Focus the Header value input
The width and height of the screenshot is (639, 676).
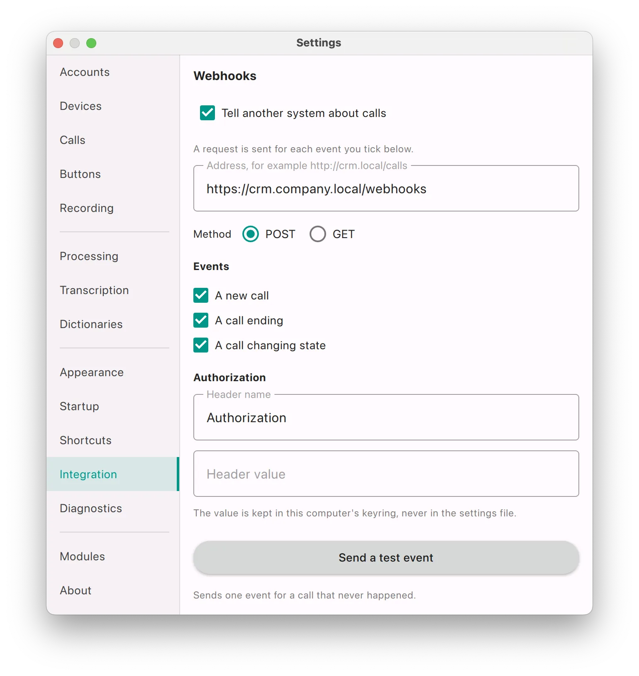pyautogui.click(x=386, y=474)
